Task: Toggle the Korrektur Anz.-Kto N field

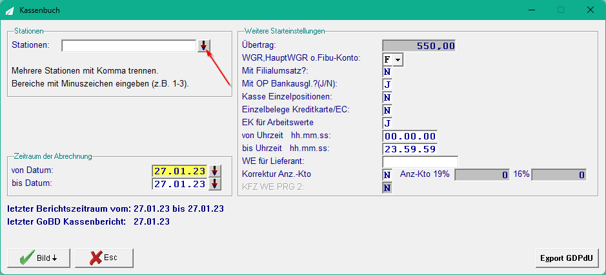Action: 387,175
